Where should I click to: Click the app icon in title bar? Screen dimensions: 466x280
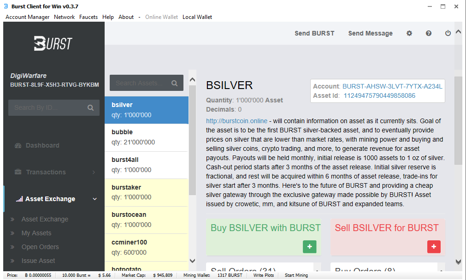[x=6, y=6]
